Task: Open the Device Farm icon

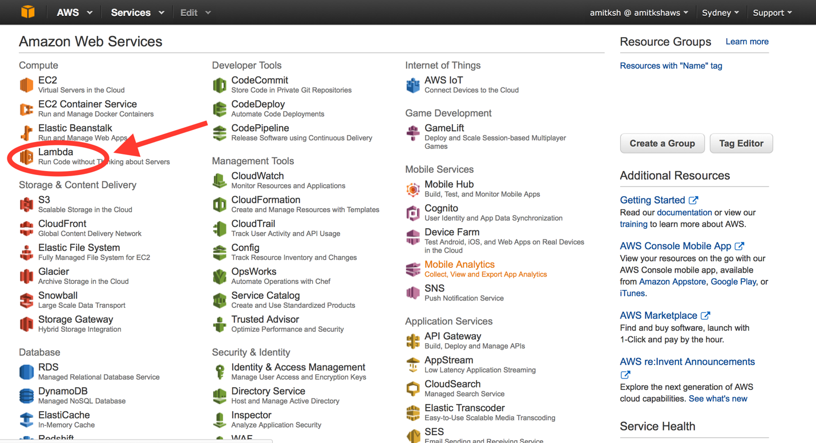Action: (x=413, y=237)
